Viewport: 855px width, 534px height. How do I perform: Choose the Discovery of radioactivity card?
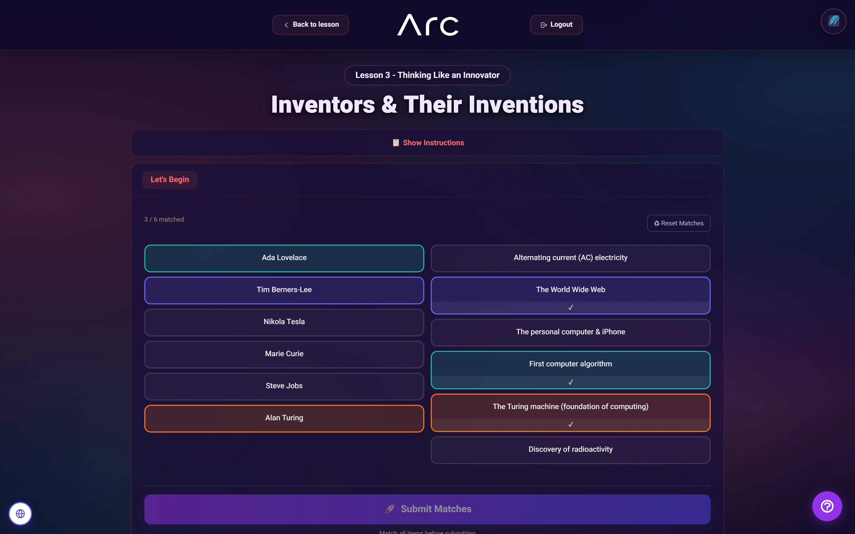tap(571, 450)
